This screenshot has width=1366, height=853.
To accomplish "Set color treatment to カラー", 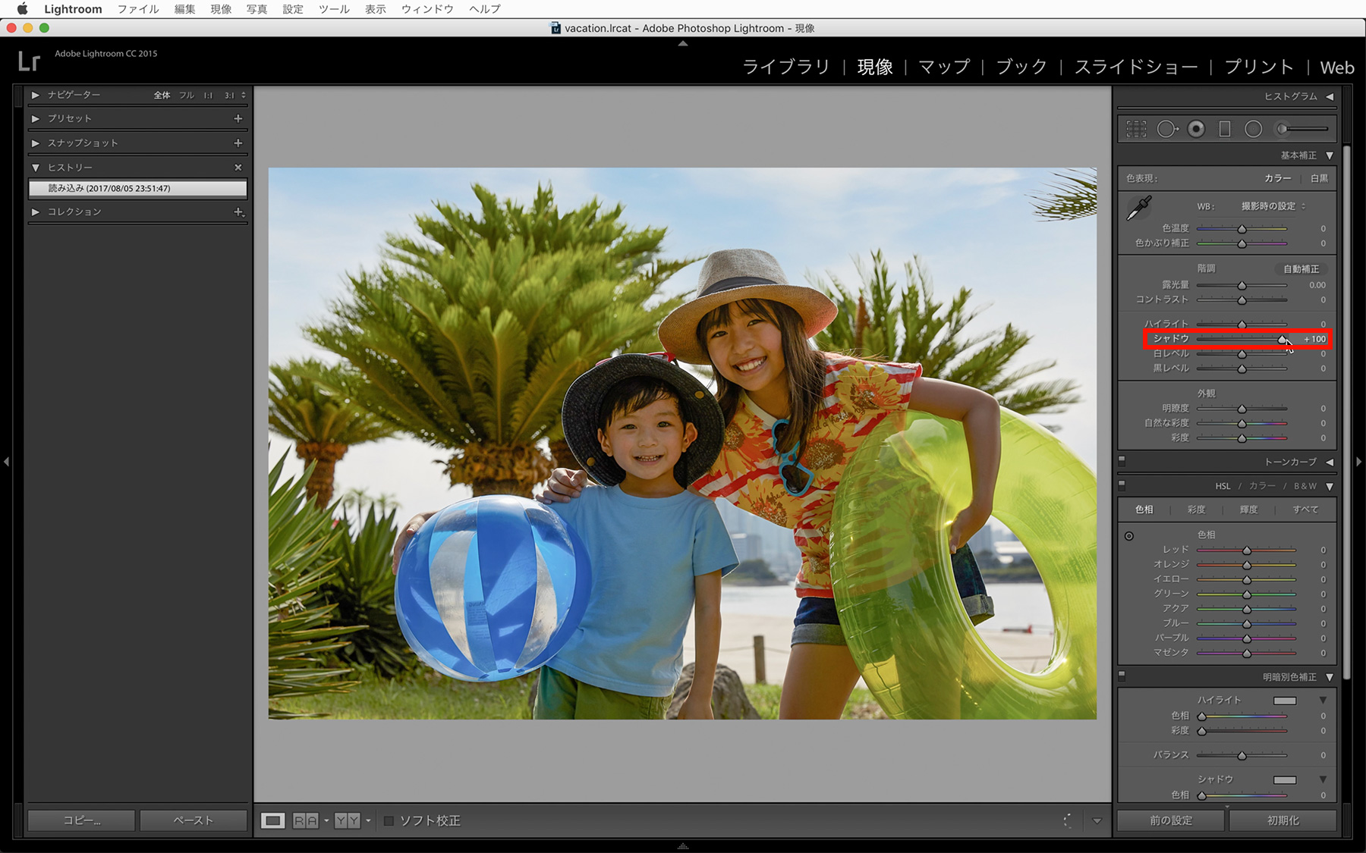I will [1278, 178].
